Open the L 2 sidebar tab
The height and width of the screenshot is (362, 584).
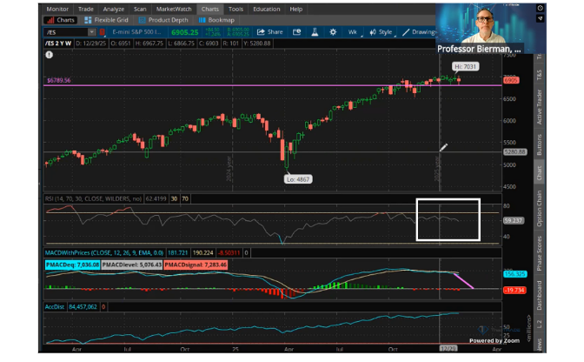pyautogui.click(x=540, y=324)
